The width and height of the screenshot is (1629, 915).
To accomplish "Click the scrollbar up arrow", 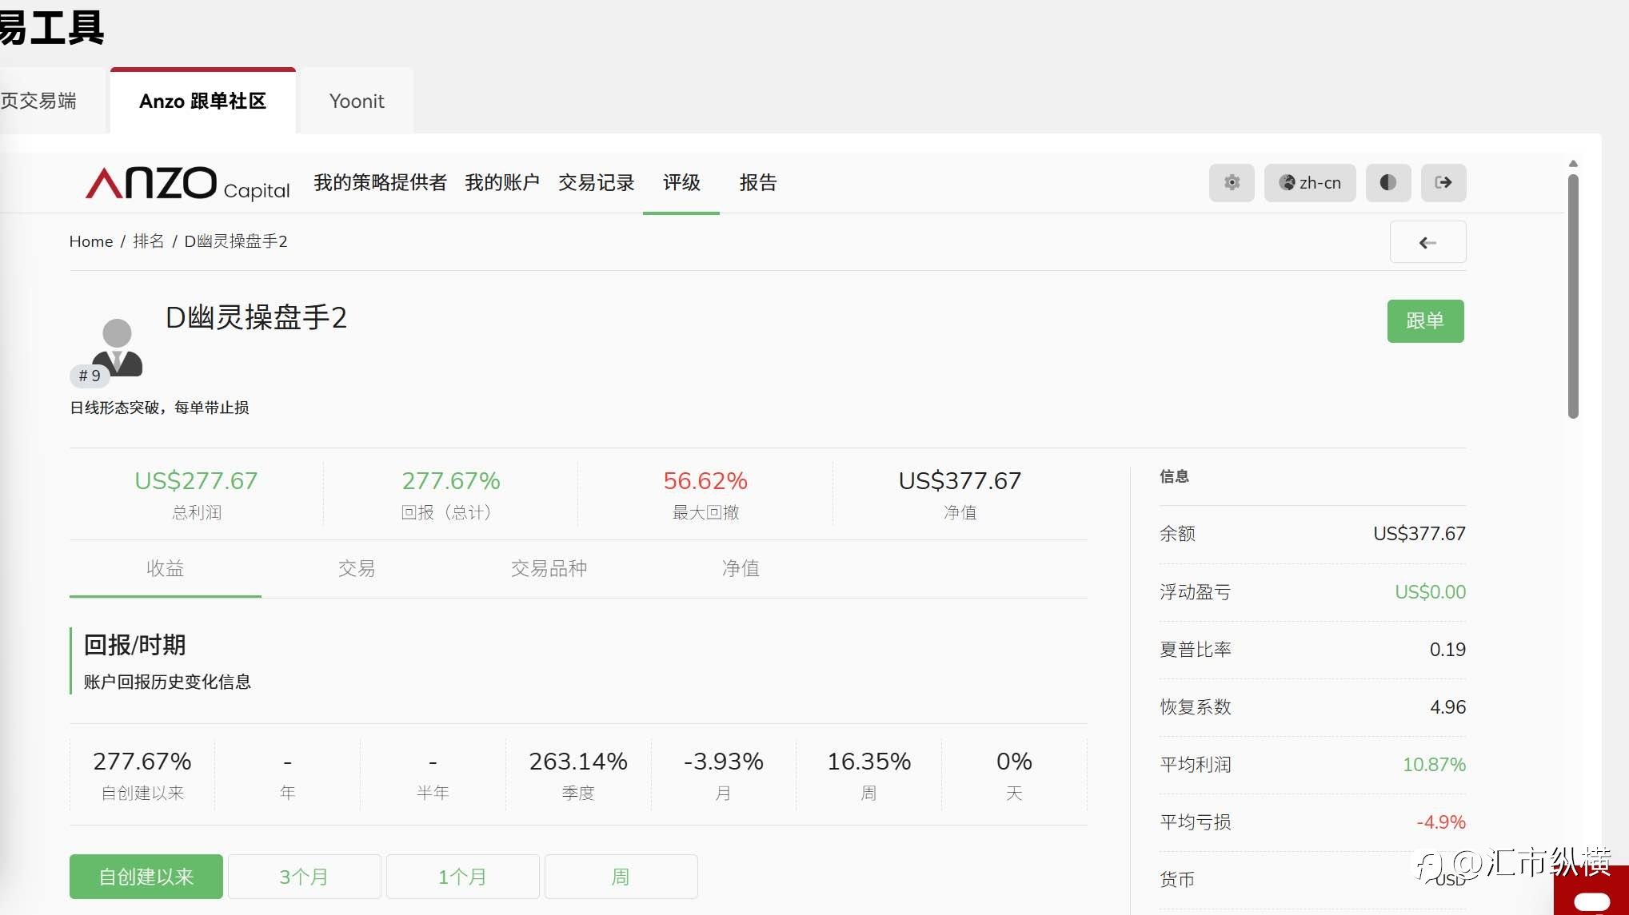I will pos(1573,164).
